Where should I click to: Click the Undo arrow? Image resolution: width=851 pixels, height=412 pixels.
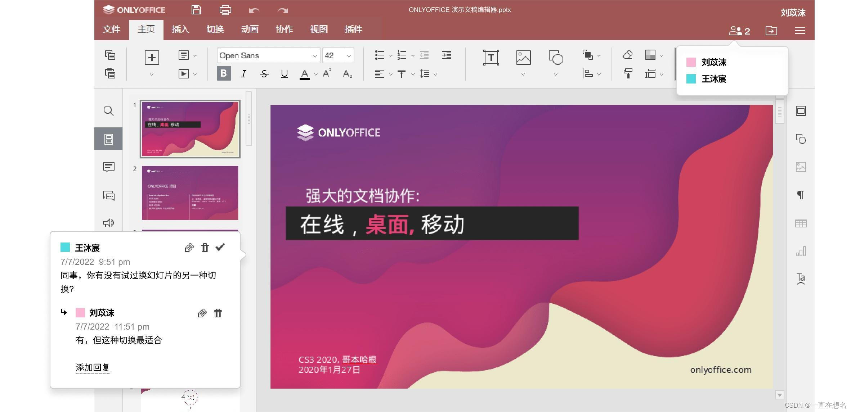[254, 10]
